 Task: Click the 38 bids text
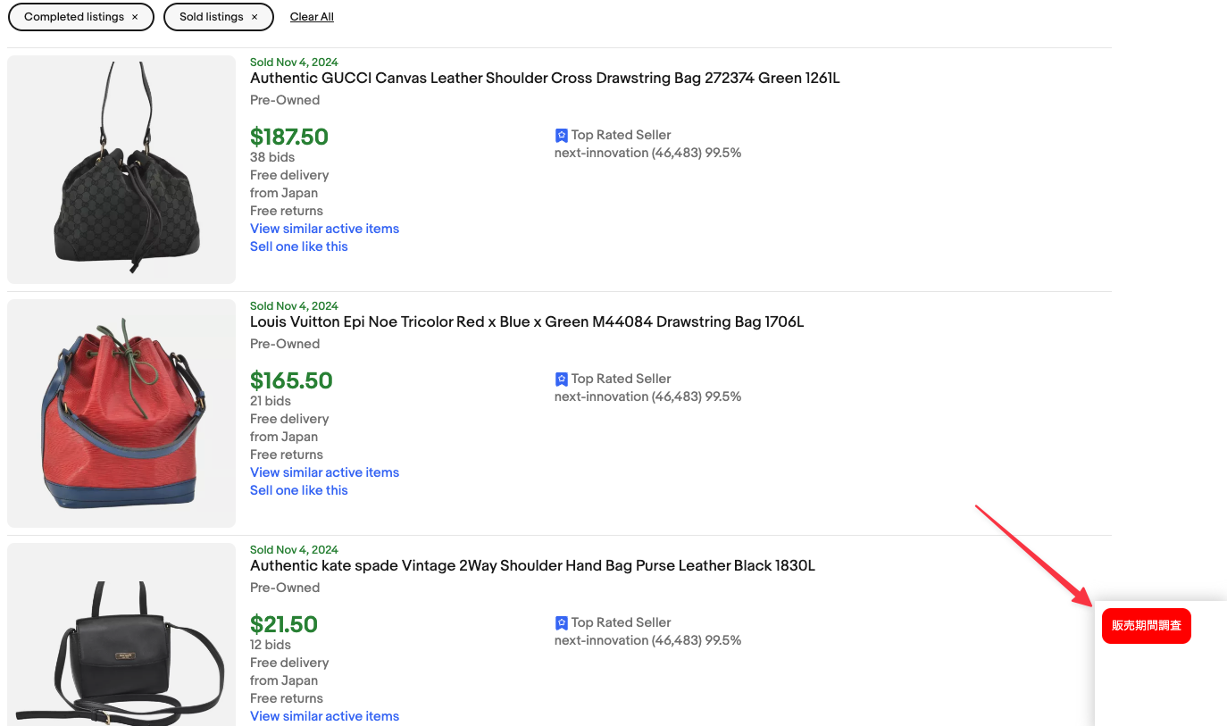pyautogui.click(x=272, y=157)
